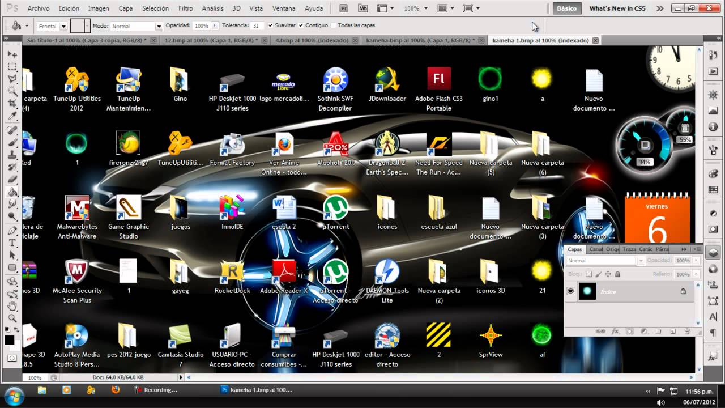Toggle the Suavizar checkbox

(x=271, y=25)
